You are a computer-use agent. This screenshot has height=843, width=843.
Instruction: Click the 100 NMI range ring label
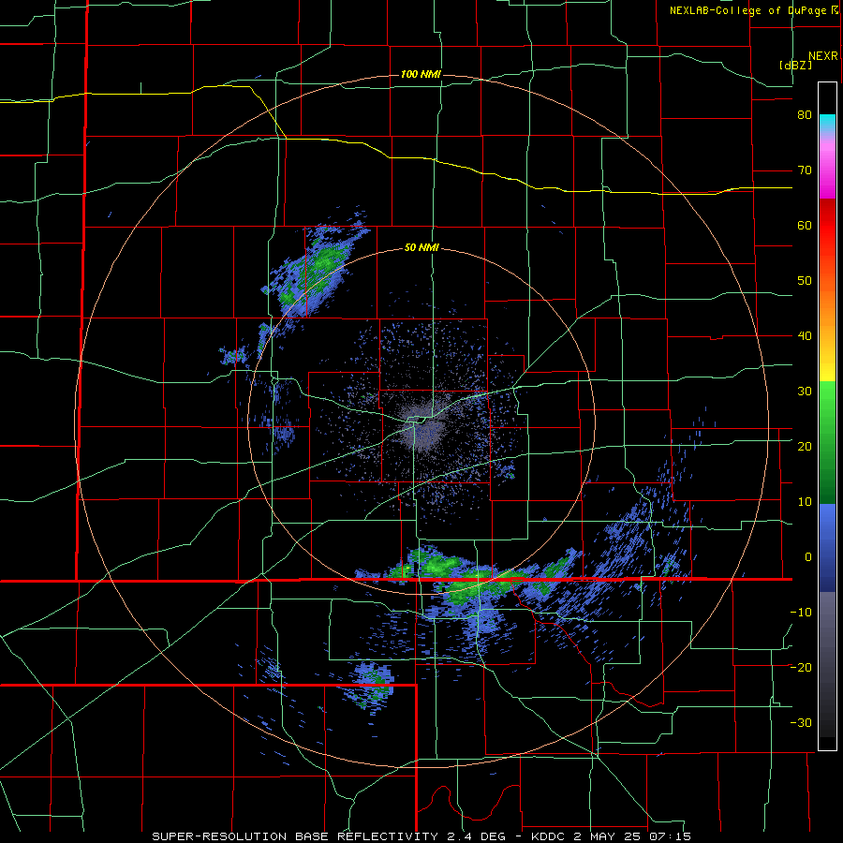pos(421,74)
